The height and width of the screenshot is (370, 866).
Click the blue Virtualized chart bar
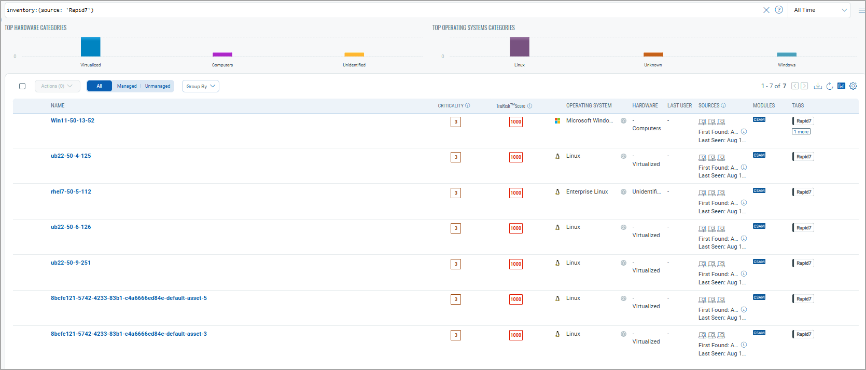coord(91,47)
